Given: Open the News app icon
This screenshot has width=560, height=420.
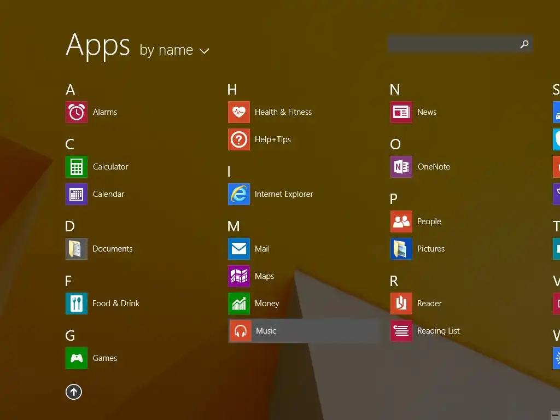Looking at the screenshot, I should point(401,112).
